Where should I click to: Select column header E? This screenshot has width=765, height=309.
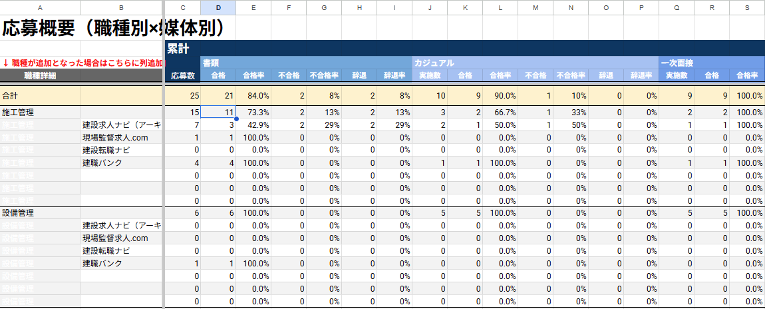253,7
